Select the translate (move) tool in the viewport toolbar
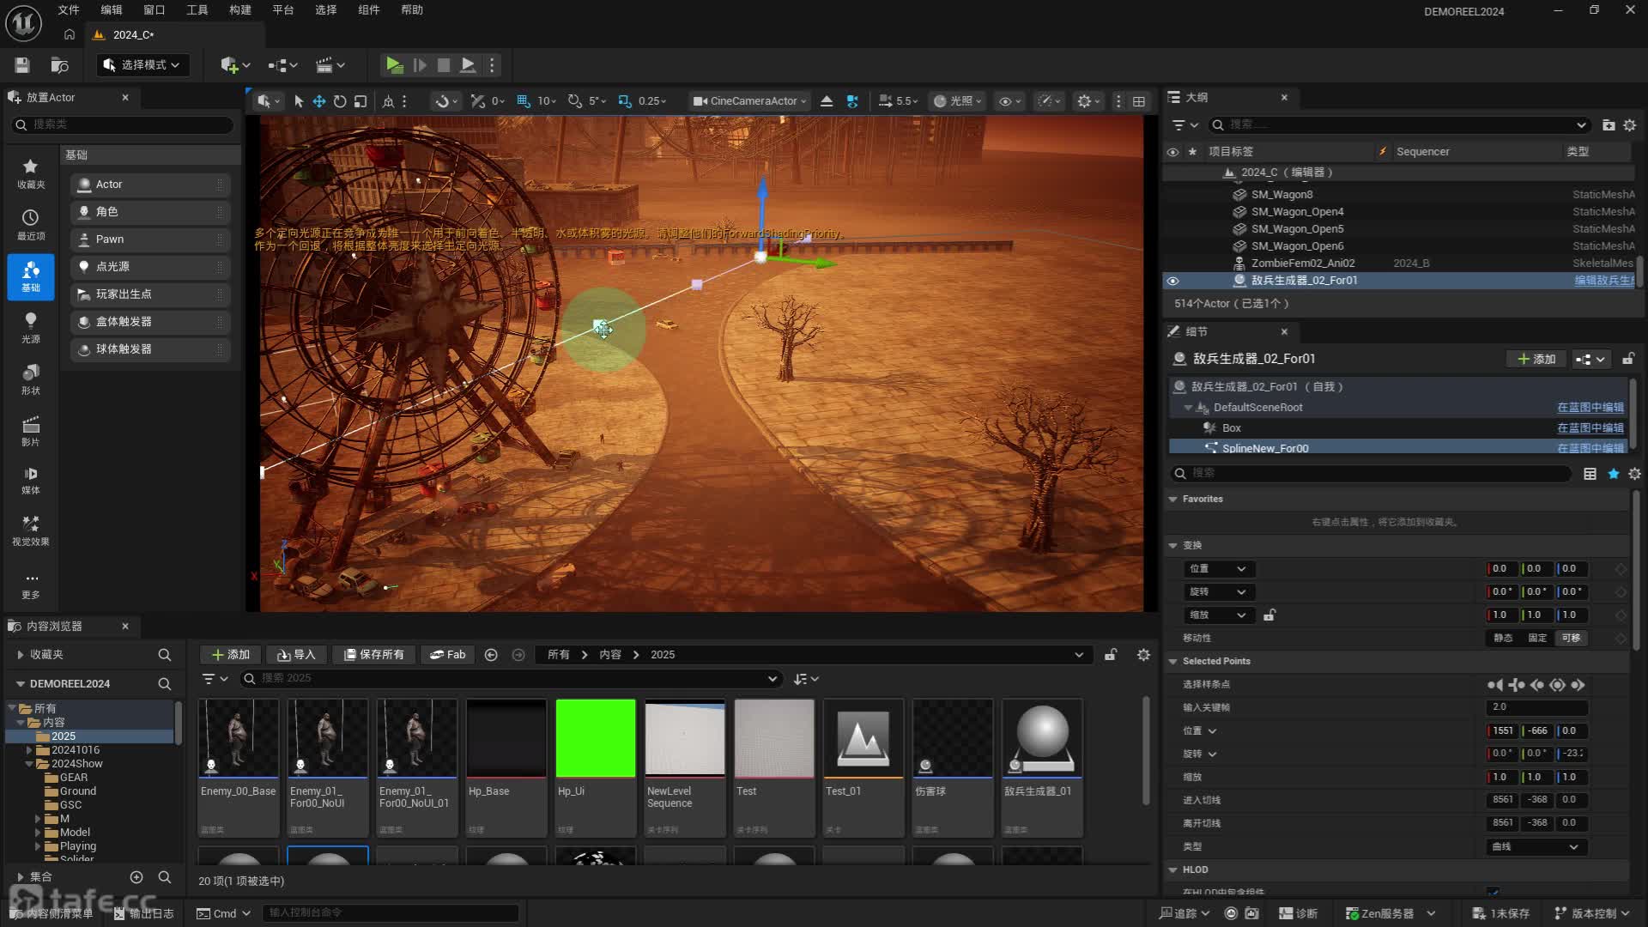The image size is (1648, 927). click(318, 101)
